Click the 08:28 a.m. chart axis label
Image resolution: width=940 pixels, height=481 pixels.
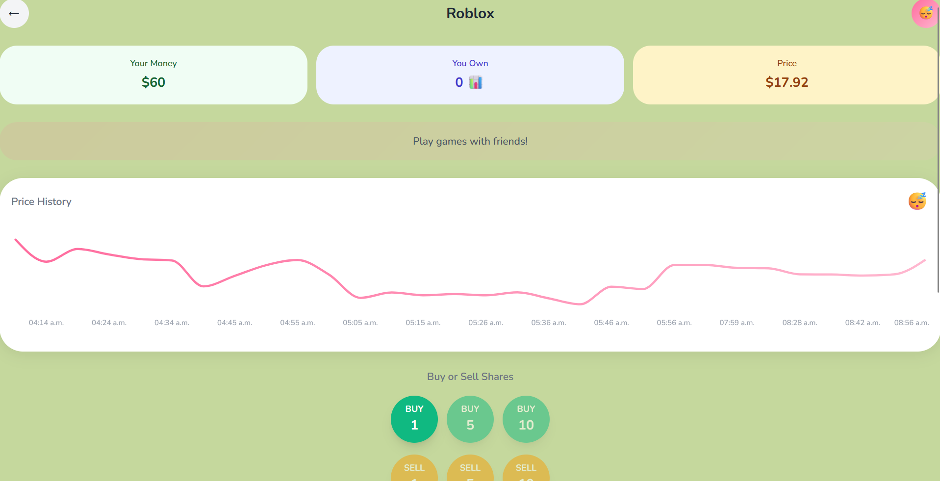(799, 323)
